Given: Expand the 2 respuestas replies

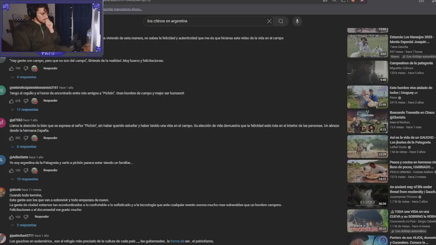Looking at the screenshot, I should [x=24, y=225].
